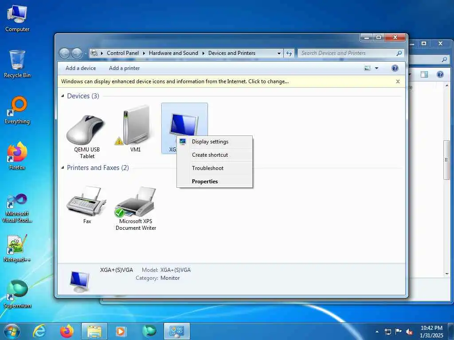Click the search magnifier in Devices and Printers
454x340 pixels.
pyautogui.click(x=399, y=53)
